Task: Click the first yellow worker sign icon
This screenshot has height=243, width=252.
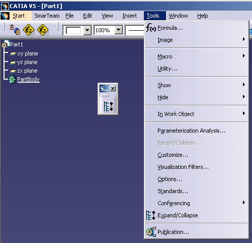Action: coord(29,30)
